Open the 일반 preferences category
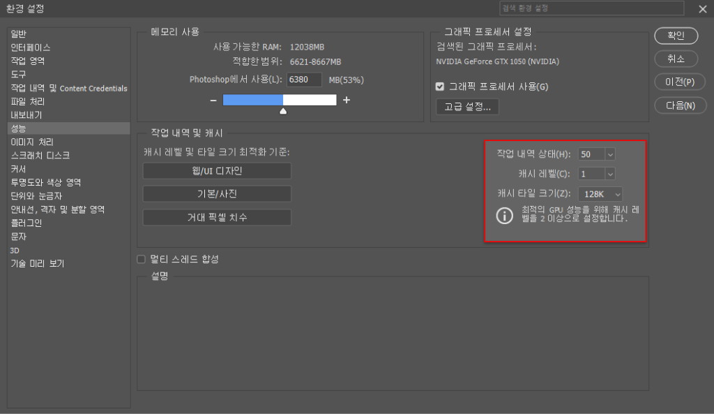The height and width of the screenshot is (414, 714). tap(20, 34)
